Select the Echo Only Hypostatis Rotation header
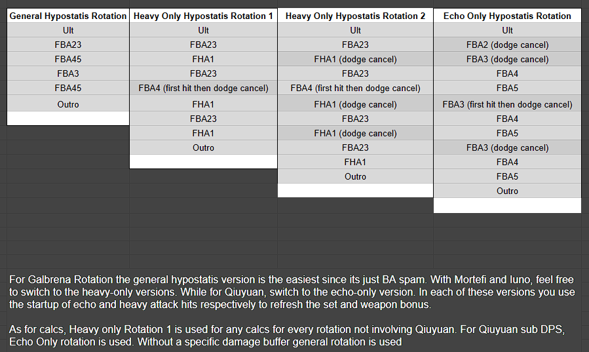The height and width of the screenshot is (352, 589). click(507, 16)
